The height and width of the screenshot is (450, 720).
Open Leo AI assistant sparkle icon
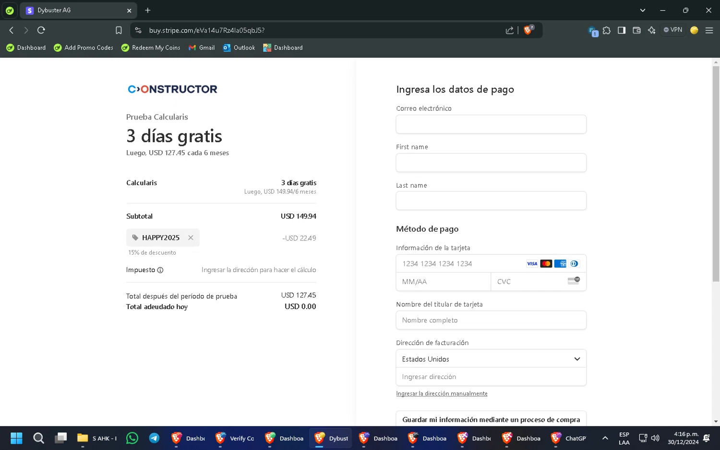click(x=651, y=30)
